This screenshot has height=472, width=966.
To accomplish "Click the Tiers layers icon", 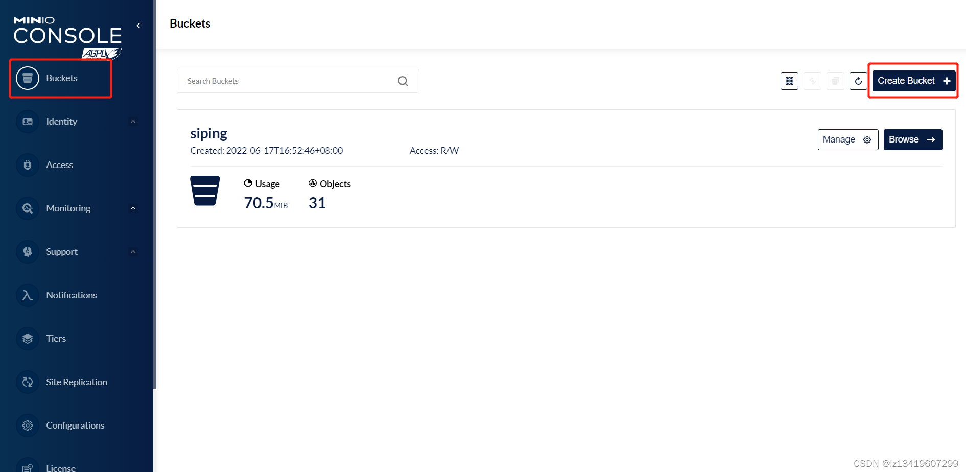I will (28, 339).
